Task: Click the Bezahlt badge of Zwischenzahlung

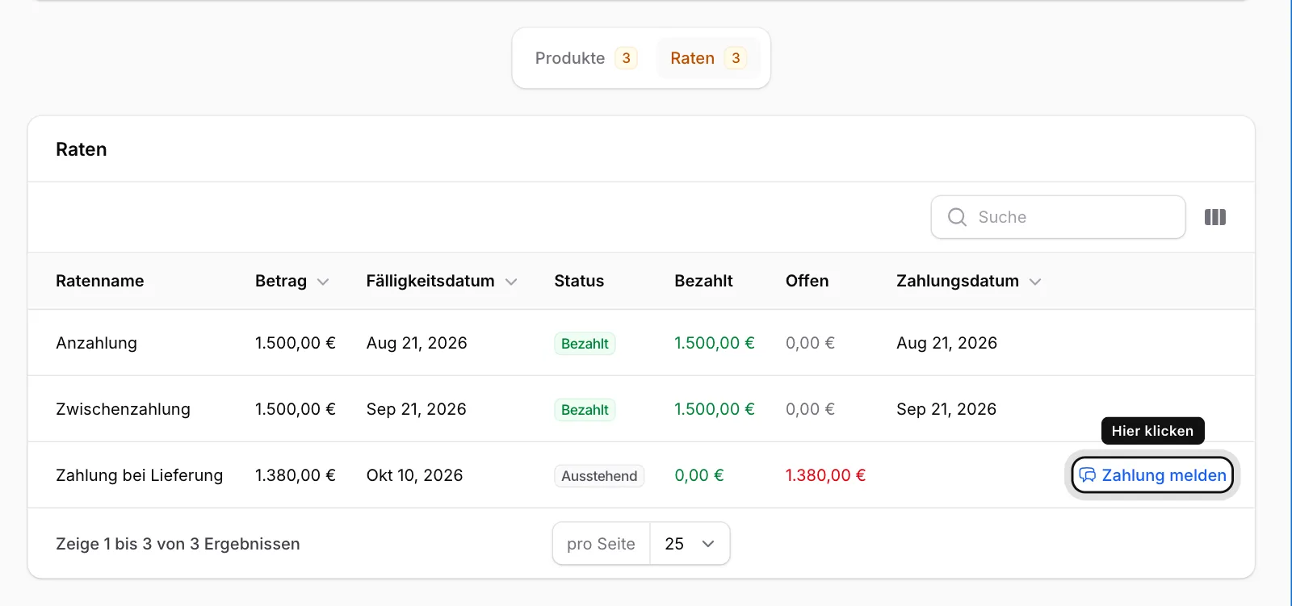Action: [x=585, y=410]
